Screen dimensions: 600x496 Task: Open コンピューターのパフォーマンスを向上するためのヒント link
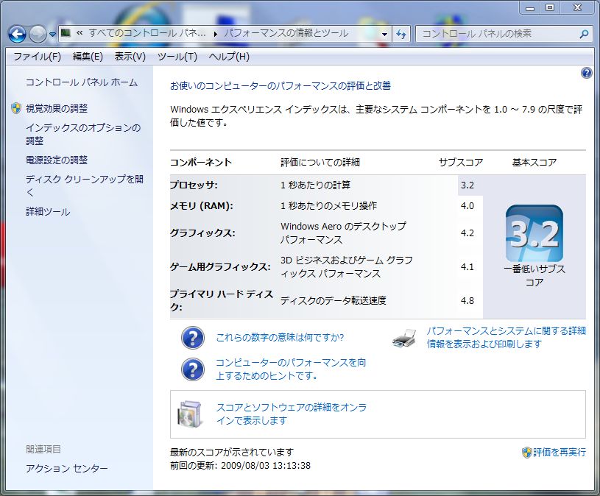click(291, 369)
